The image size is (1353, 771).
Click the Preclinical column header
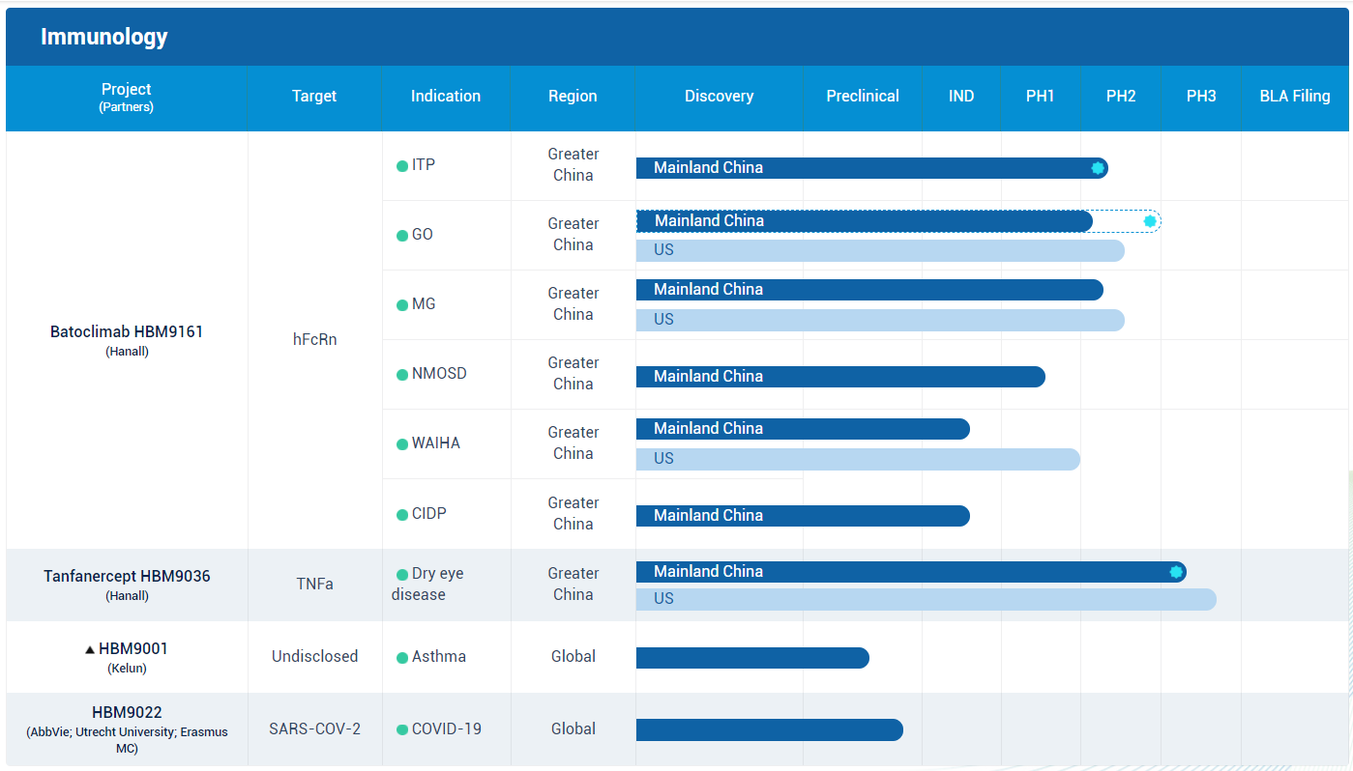[862, 97]
